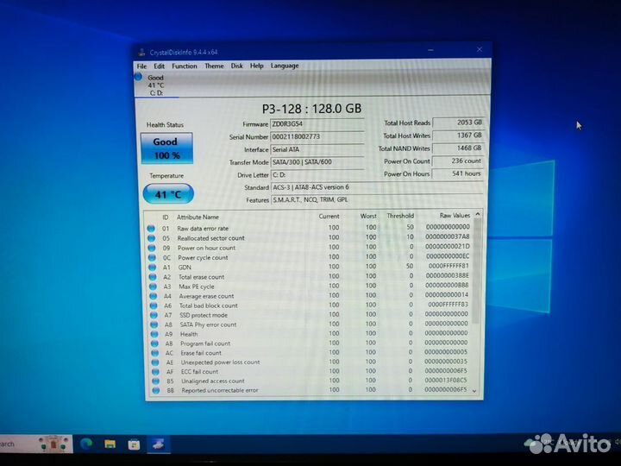621x466 pixels.
Task: Click status icon of Health row
Action: pyautogui.click(x=154, y=334)
